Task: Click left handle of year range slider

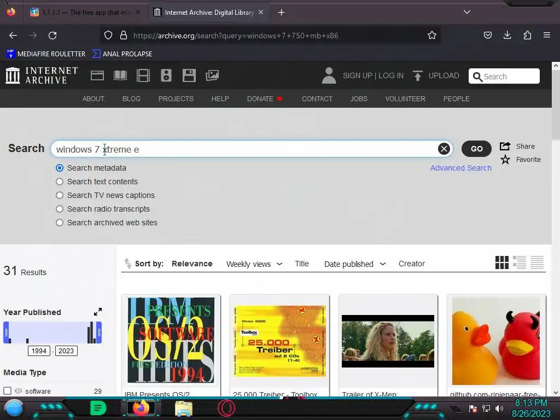Action: coord(6,332)
